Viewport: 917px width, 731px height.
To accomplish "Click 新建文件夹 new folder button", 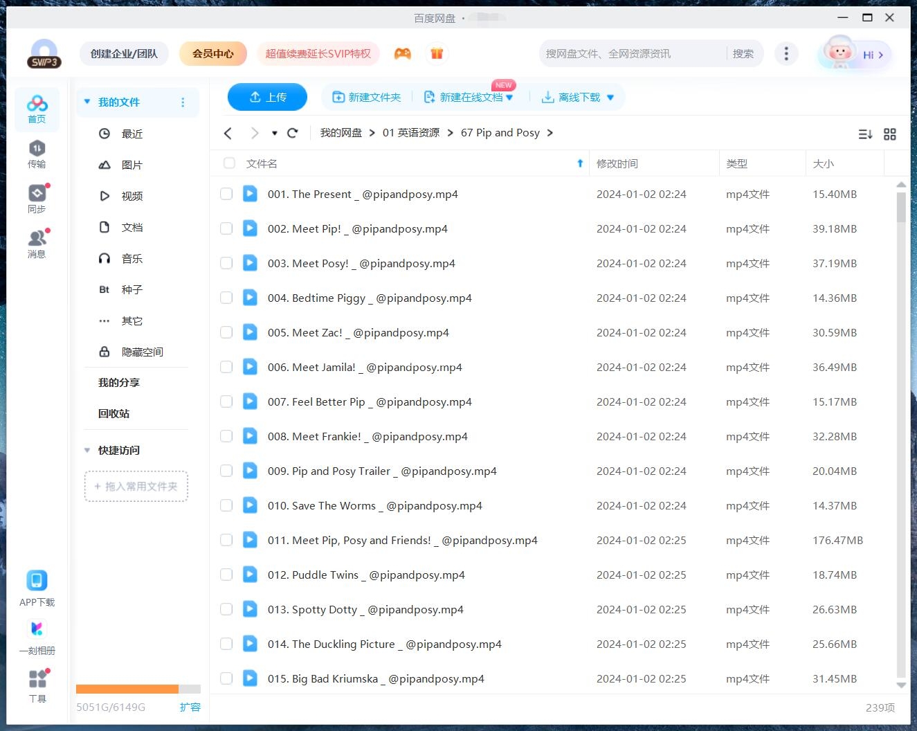I will point(367,98).
